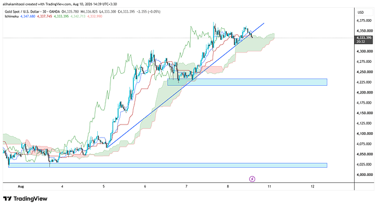Click the 4,100.000 price axis label
Screen dimensions: 377x207
pos(364,133)
